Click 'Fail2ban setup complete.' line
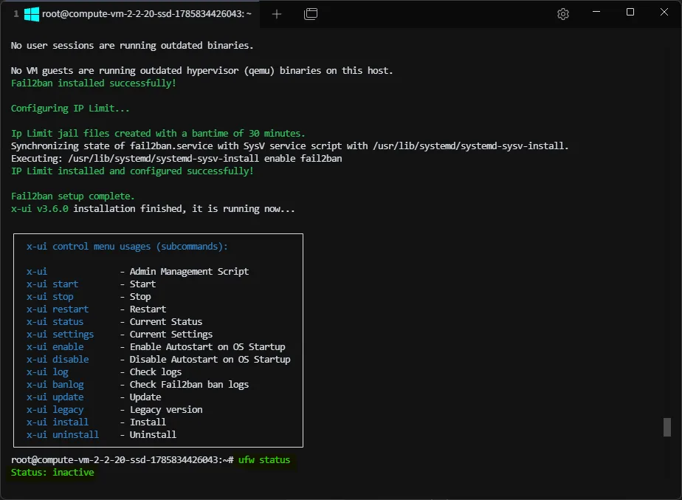This screenshot has height=500, width=682. pyautogui.click(x=72, y=196)
